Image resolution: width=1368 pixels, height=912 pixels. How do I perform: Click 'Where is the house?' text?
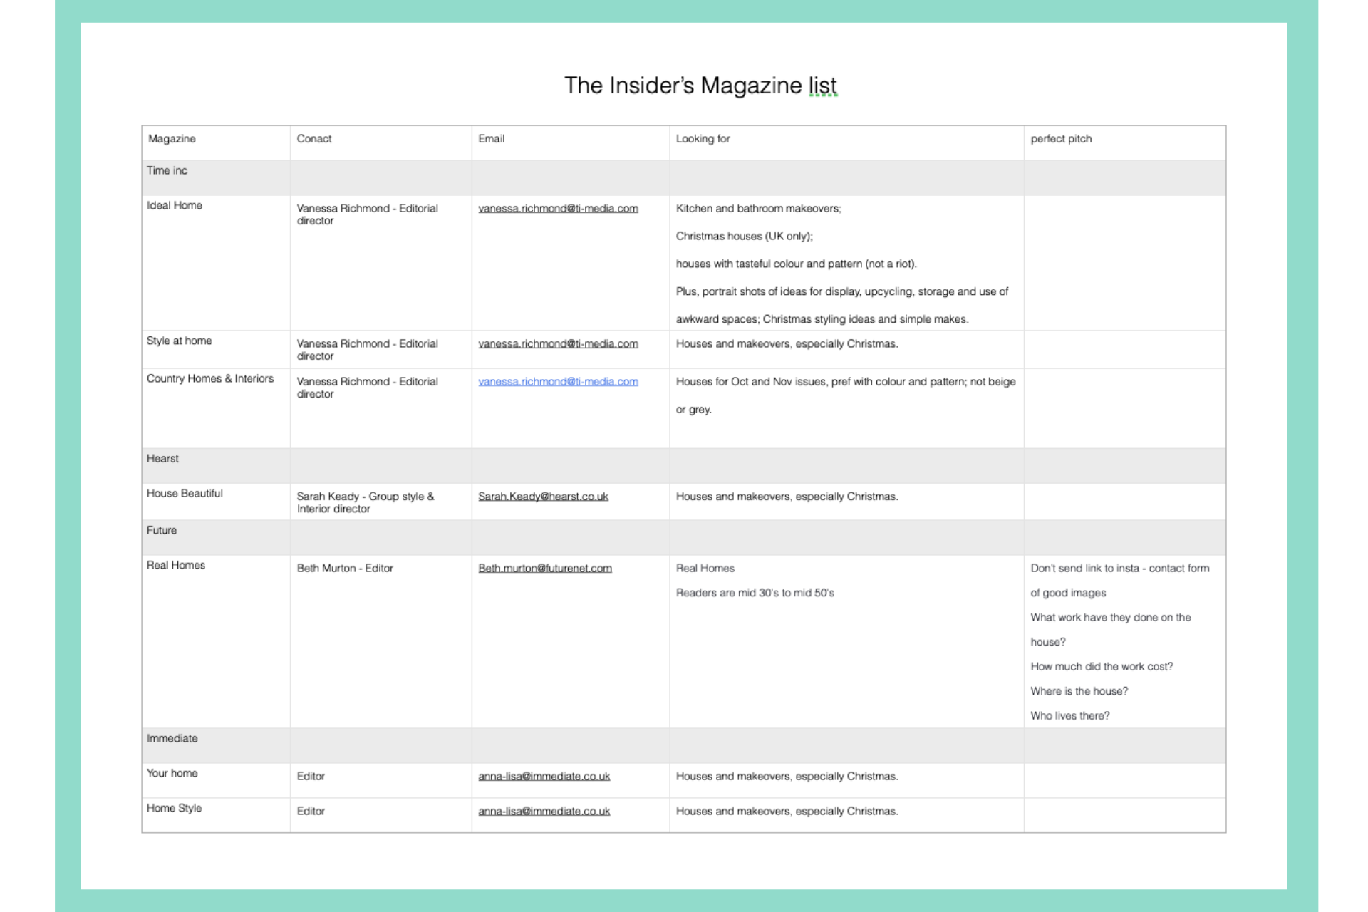1079,692
